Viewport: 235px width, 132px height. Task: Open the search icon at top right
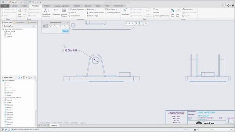(x=225, y=5)
